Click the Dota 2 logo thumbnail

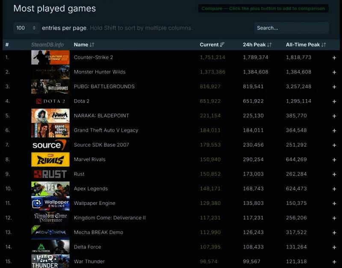click(50, 101)
